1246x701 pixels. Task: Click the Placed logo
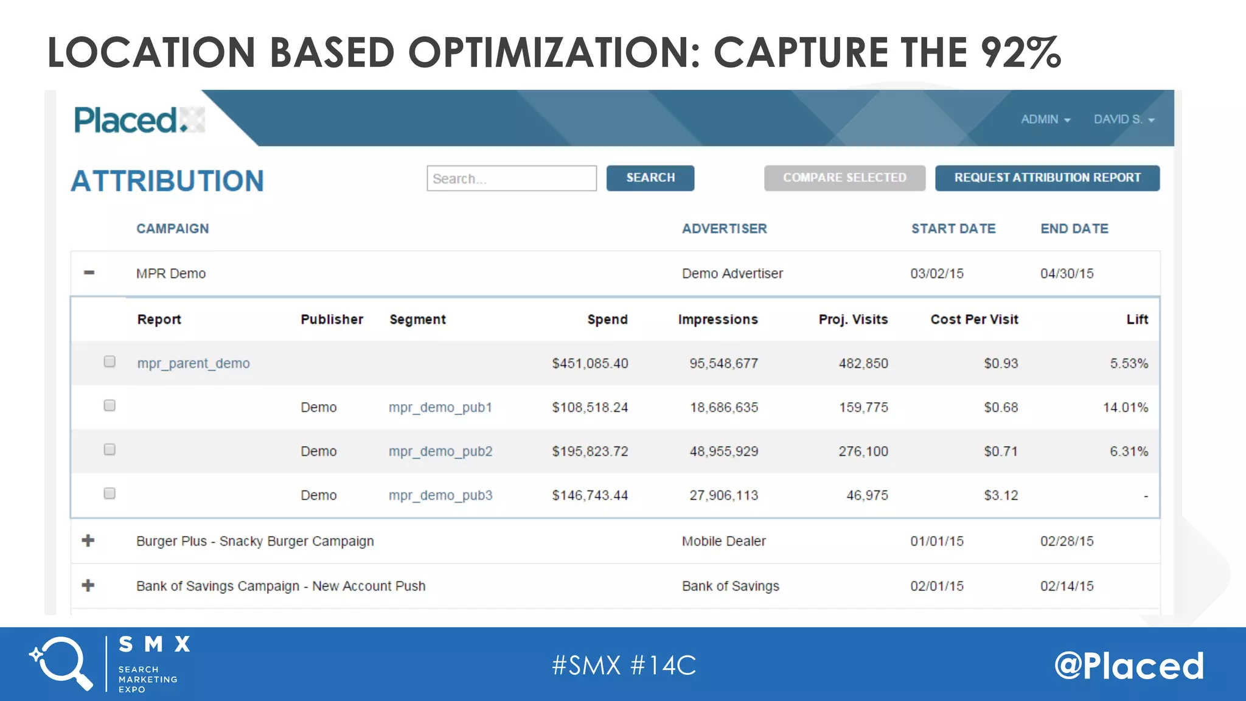tap(139, 120)
